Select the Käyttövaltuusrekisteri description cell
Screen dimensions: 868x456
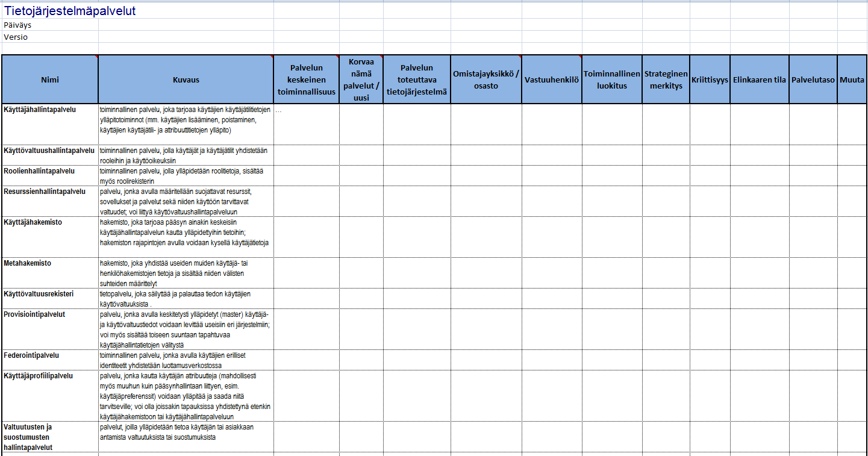tap(186, 299)
